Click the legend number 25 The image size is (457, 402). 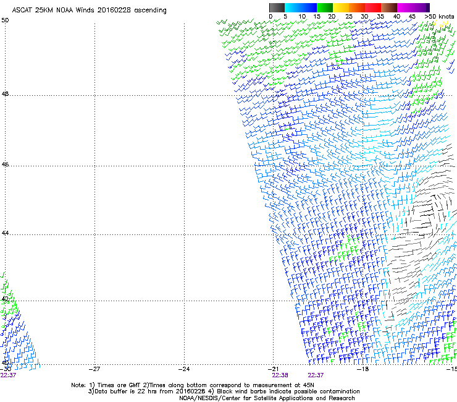pyautogui.click(x=348, y=17)
